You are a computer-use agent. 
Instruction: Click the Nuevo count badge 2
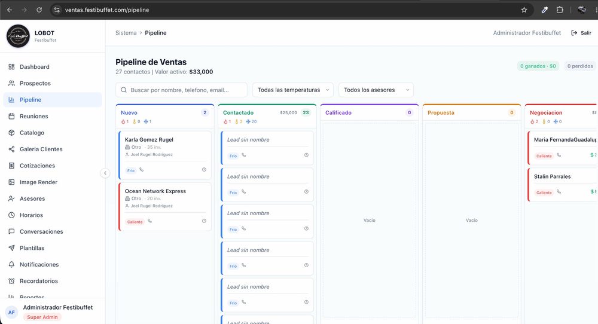point(205,112)
